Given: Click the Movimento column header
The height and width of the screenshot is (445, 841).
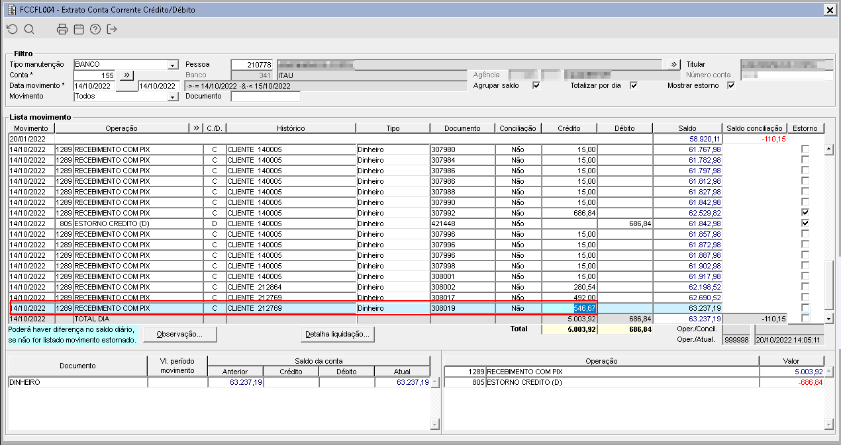Looking at the screenshot, I should pos(31,128).
